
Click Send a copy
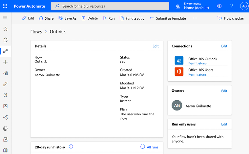(132, 18)
